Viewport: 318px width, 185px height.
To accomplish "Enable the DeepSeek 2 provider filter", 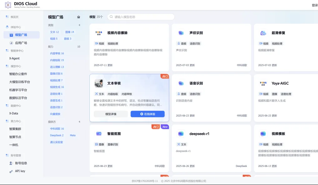I will coord(57,135).
